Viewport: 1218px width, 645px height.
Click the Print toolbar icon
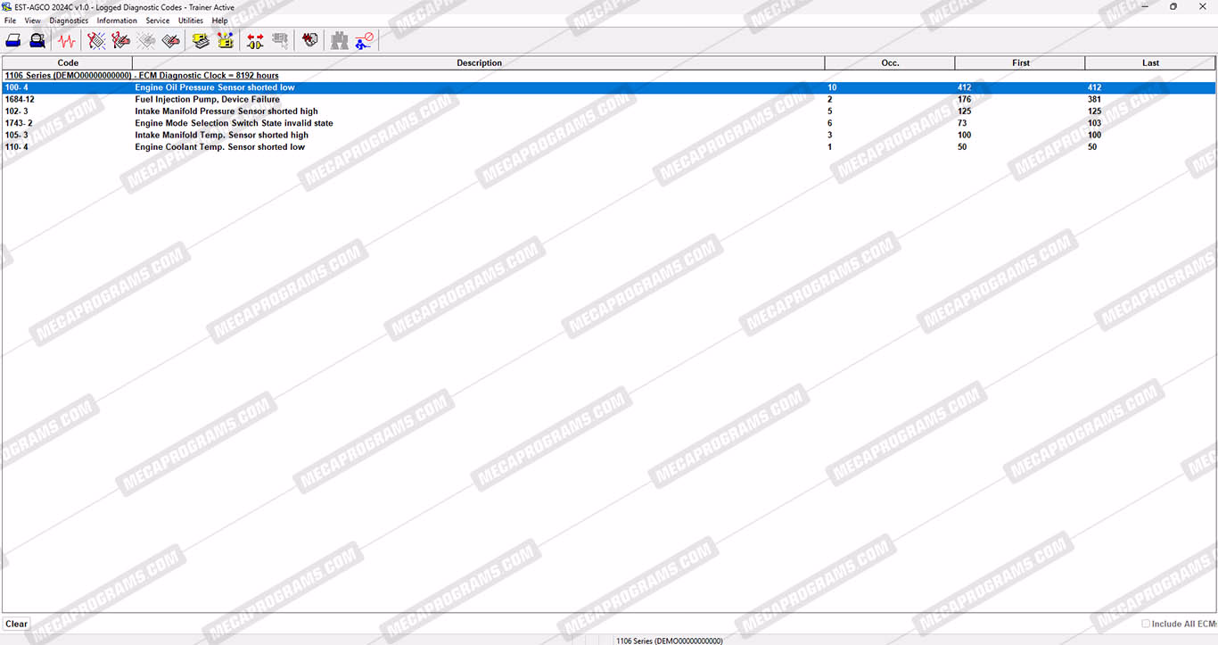13,41
